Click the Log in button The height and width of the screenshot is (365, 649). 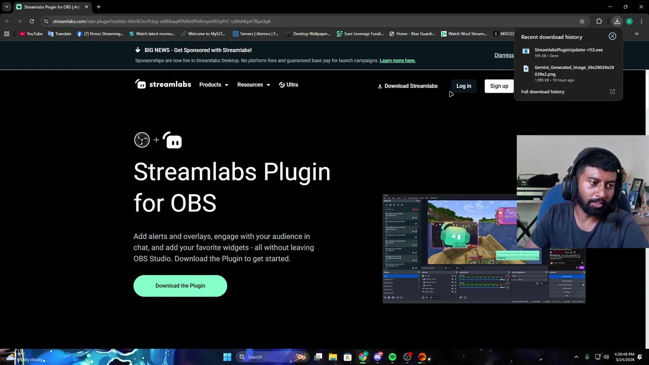pyautogui.click(x=464, y=86)
